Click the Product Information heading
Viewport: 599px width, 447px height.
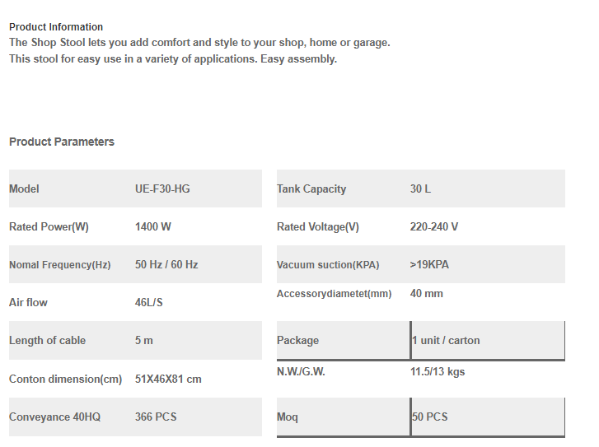pos(56,27)
